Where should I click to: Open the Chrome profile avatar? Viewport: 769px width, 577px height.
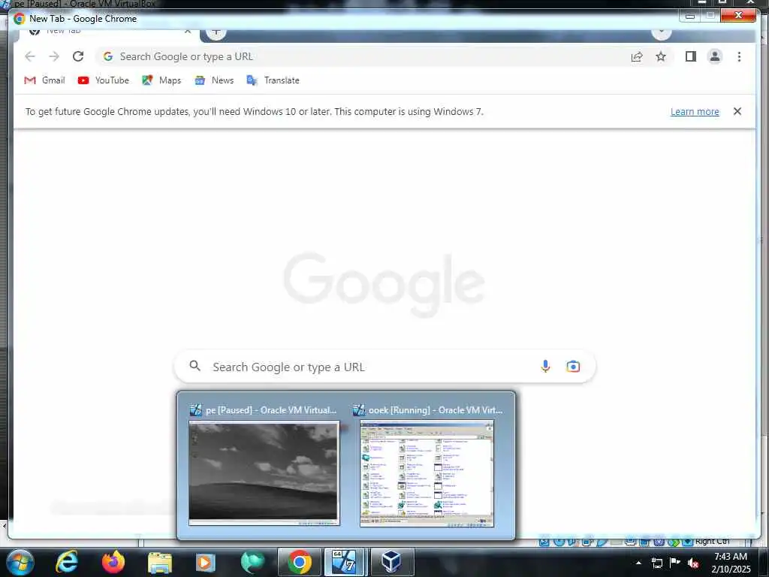pos(715,56)
